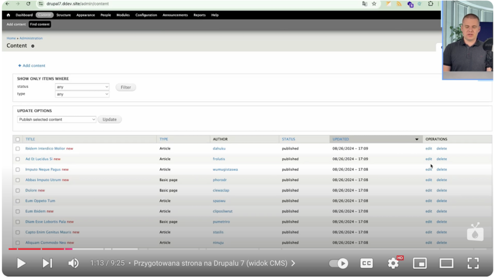
Task: Seek within the video progress bar
Action: (247, 249)
